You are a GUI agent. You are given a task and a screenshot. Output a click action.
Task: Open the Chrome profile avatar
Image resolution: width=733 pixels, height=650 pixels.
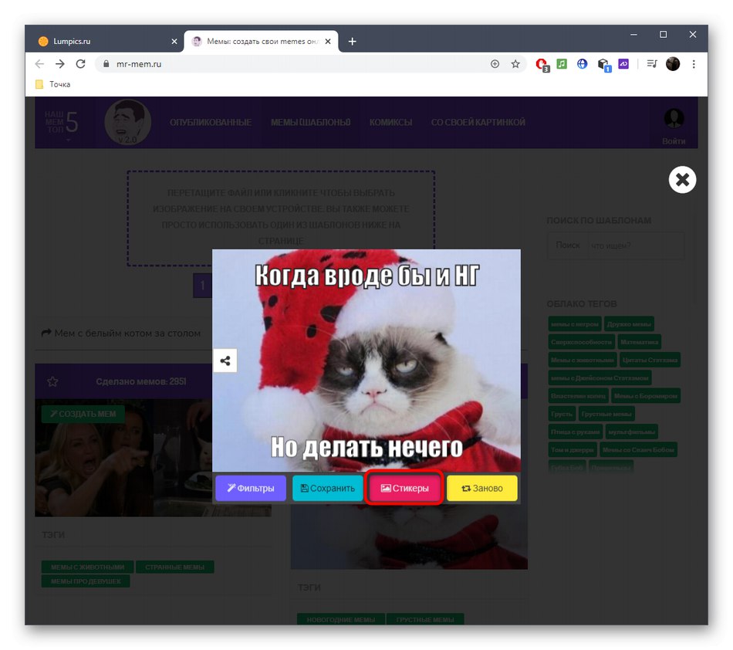point(673,63)
